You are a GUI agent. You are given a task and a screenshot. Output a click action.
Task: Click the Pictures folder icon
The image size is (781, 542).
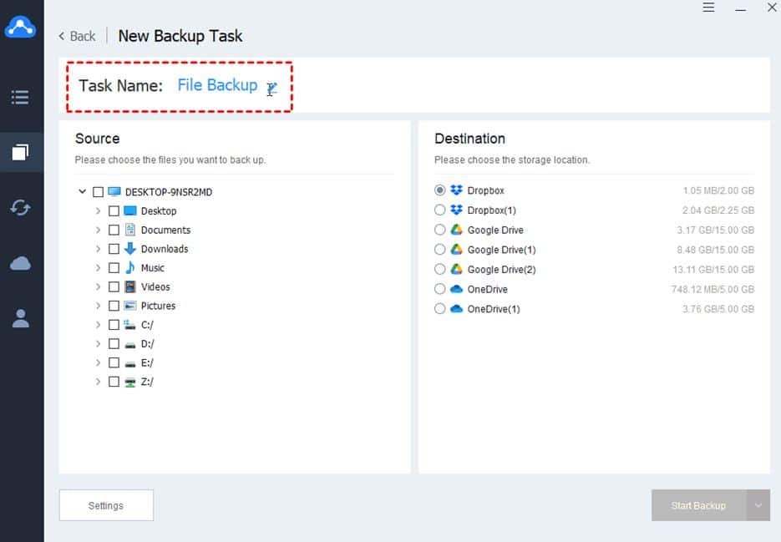point(130,306)
